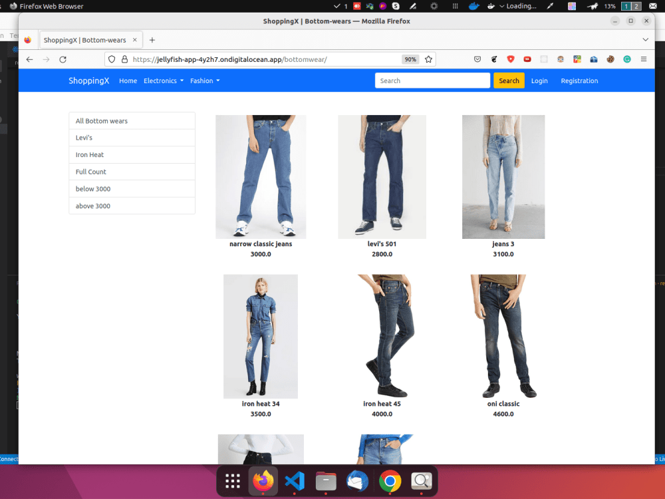Click the page reload icon

point(63,59)
